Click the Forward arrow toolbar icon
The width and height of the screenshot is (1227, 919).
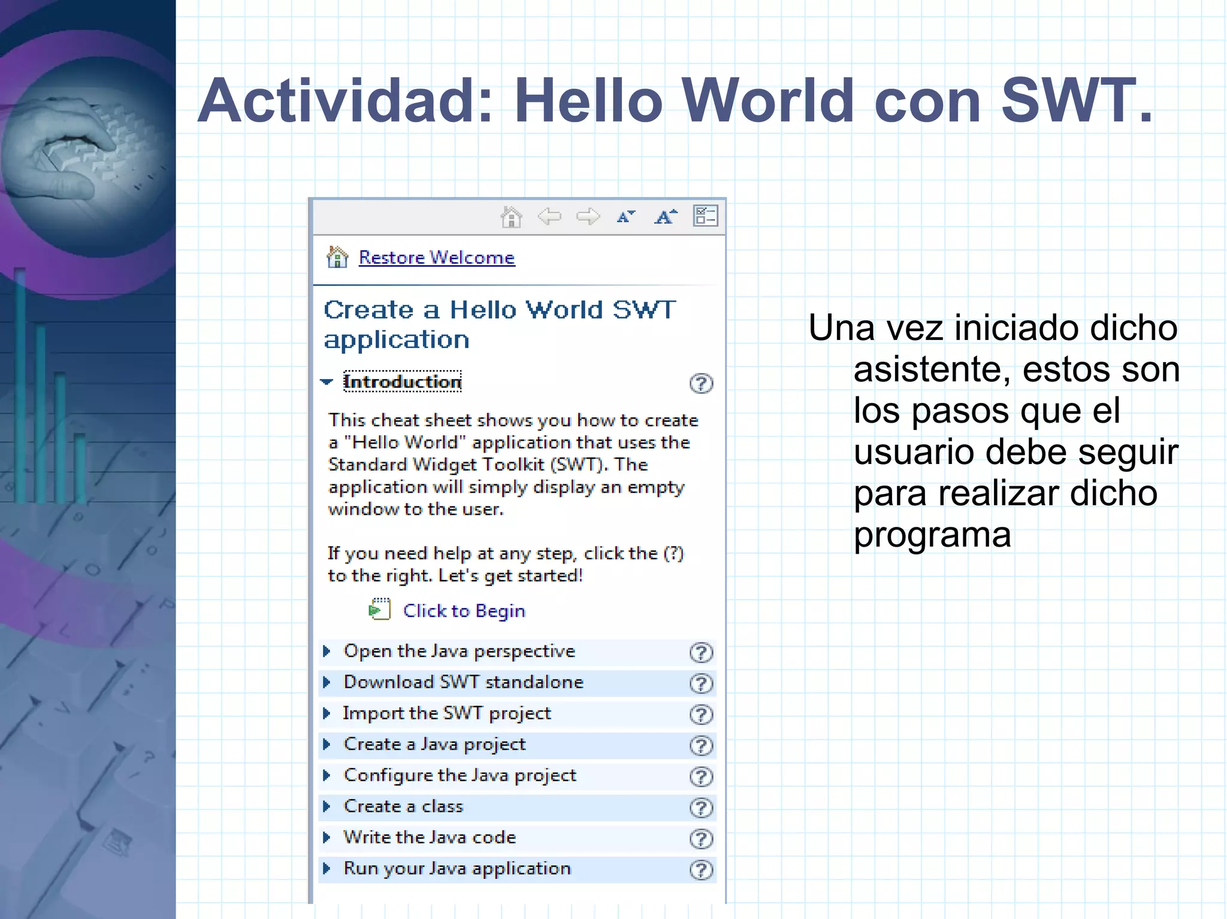[x=588, y=216]
